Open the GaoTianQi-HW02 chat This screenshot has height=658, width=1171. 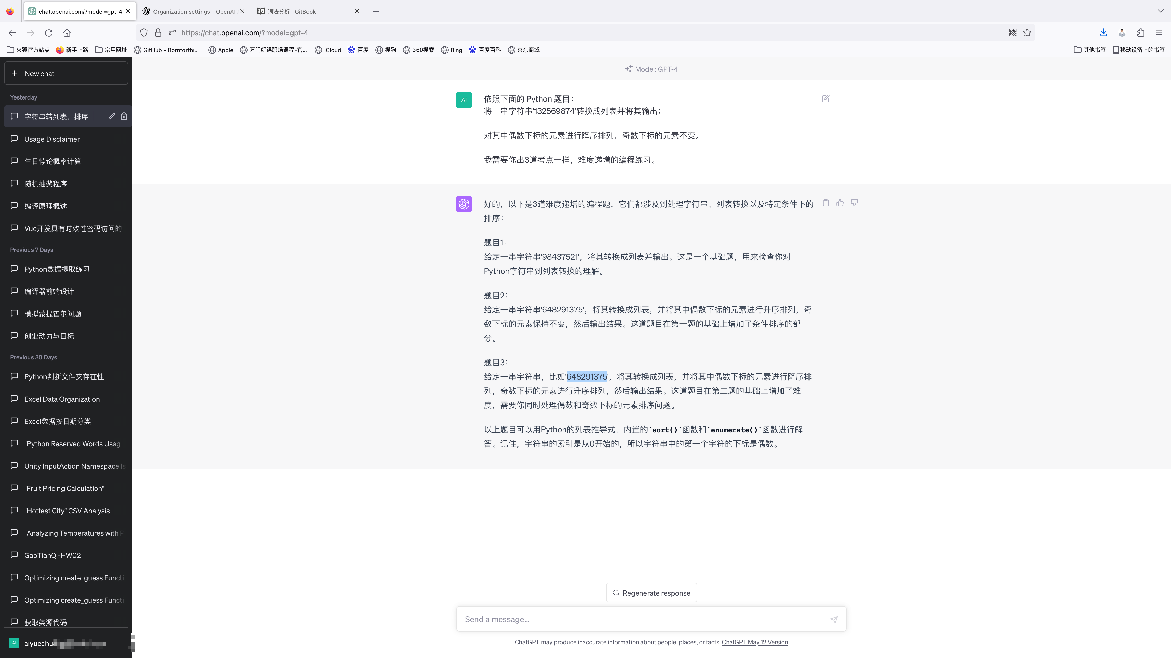point(66,555)
